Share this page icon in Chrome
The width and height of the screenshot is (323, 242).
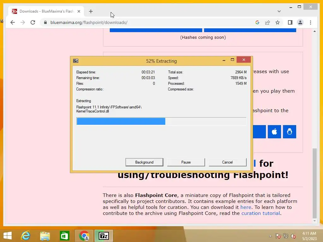(267, 22)
